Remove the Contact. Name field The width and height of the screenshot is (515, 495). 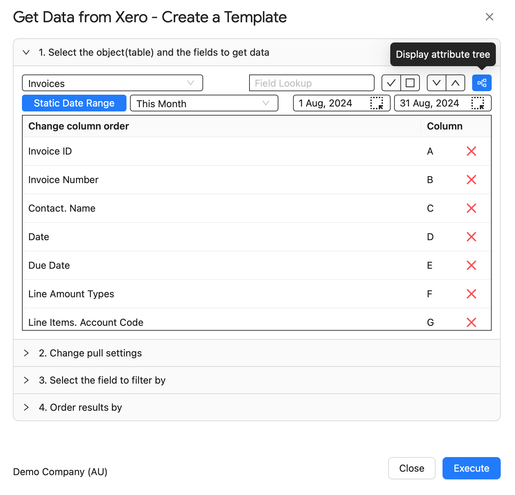coord(471,208)
